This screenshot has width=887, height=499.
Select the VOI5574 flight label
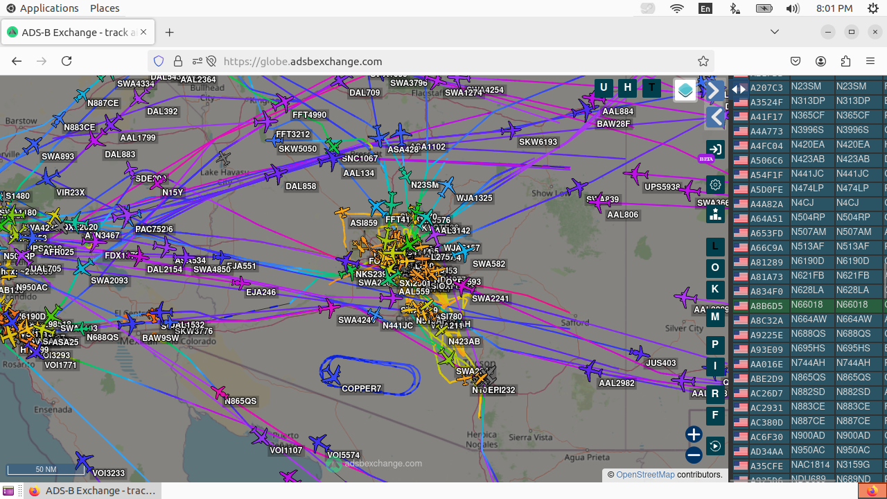(343, 455)
